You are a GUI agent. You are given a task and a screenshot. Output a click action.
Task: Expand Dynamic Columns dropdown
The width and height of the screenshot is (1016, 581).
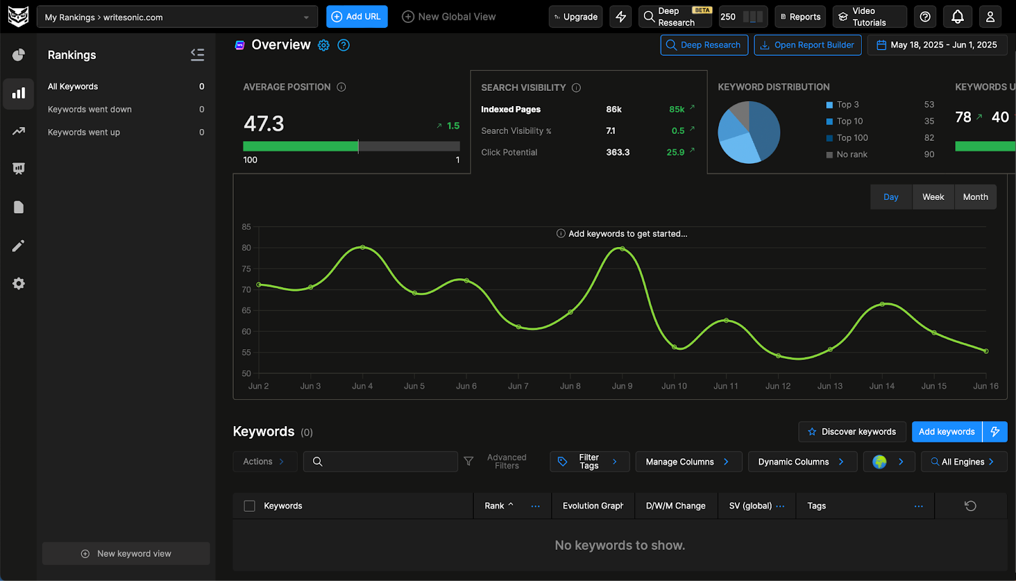[x=802, y=462]
